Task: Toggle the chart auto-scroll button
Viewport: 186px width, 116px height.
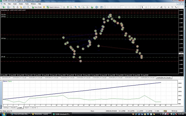Action: pos(84,7)
